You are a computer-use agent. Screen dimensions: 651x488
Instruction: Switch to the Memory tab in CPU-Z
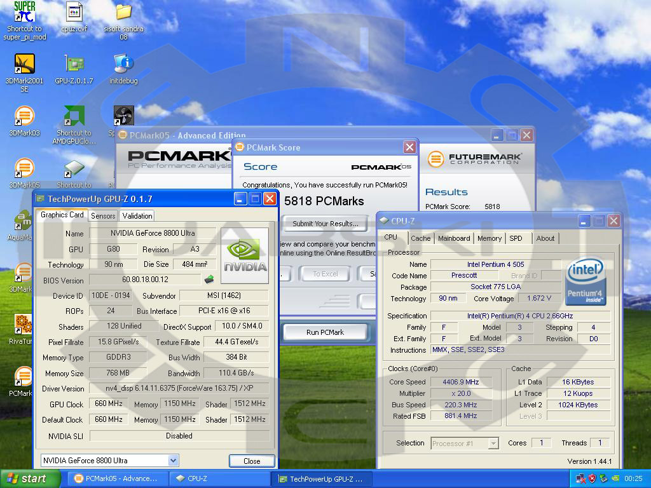point(490,238)
